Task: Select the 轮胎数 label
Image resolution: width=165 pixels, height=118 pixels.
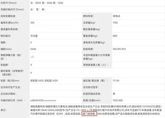Action: click(5, 65)
